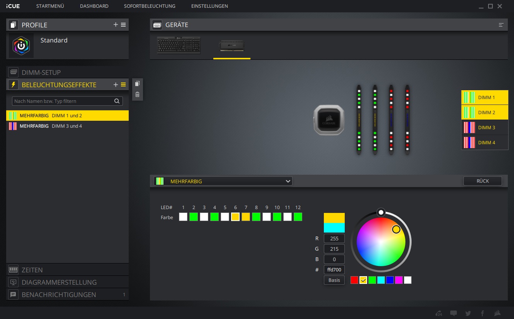Select the LED 7 yellow color swatch

pos(246,217)
